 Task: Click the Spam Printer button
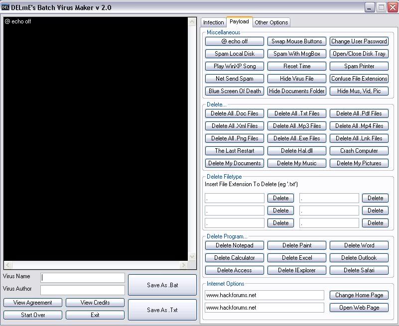click(359, 66)
